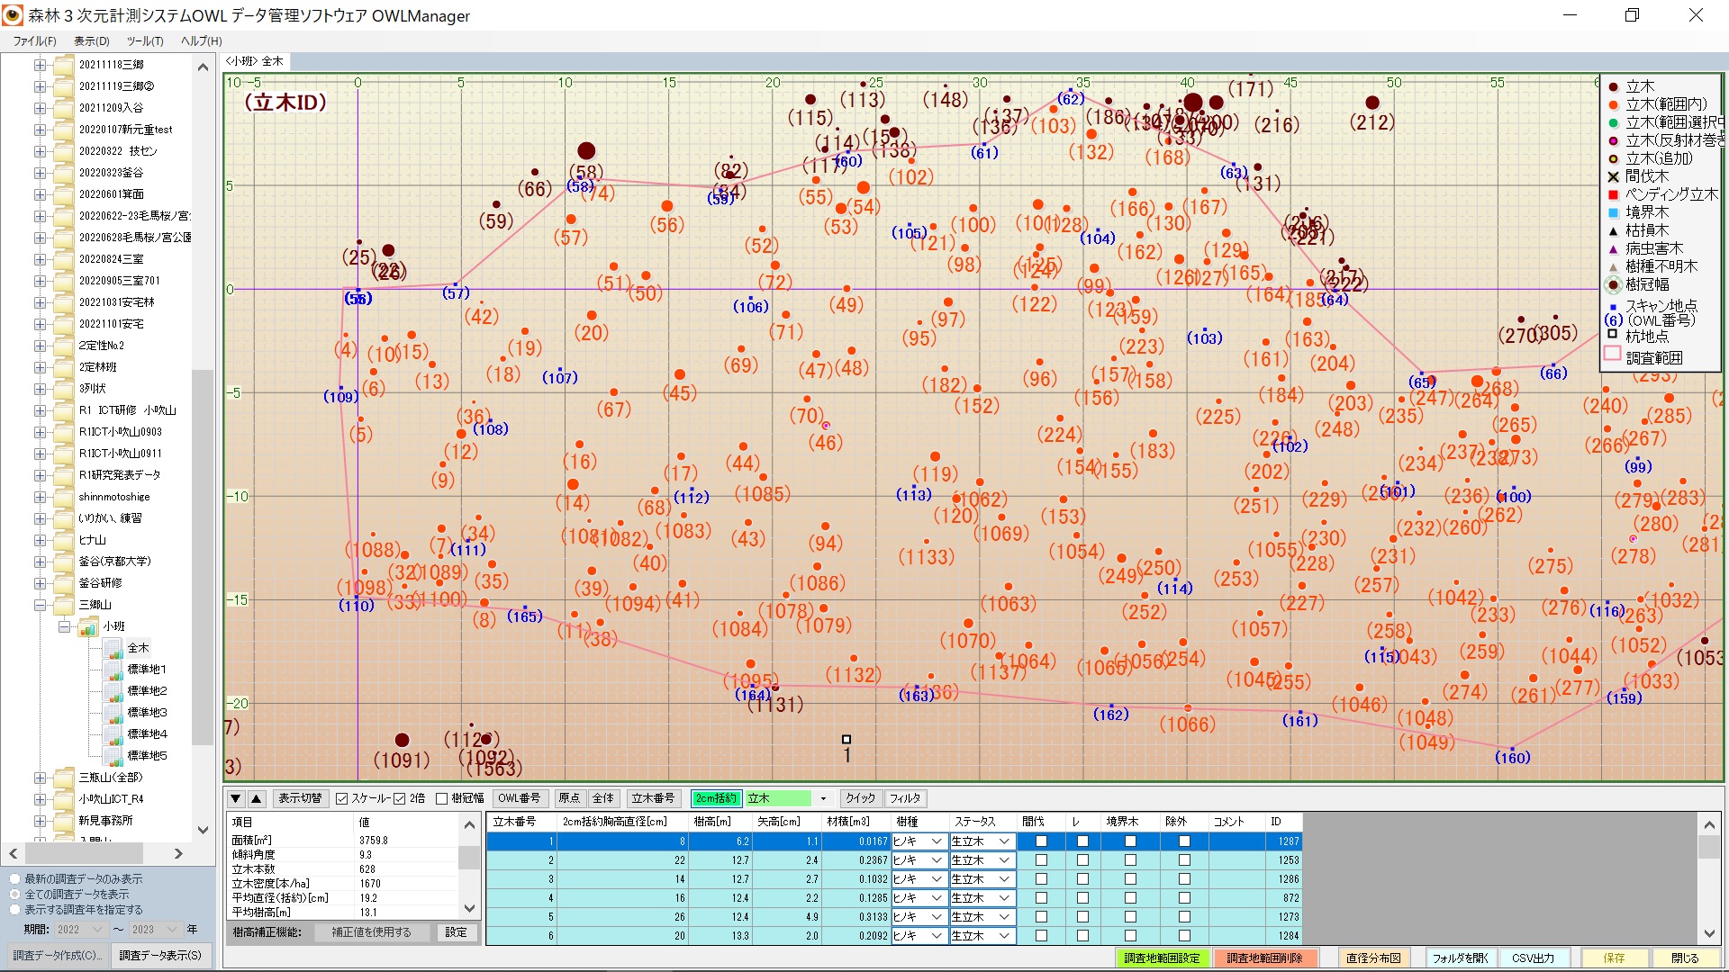
Task: Select the 標準地1 dataset icon
Action: click(x=113, y=670)
